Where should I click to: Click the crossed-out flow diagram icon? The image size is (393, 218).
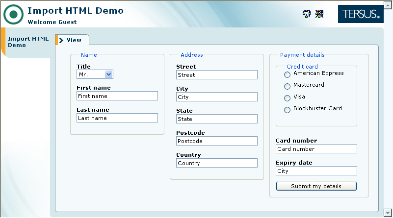[319, 14]
